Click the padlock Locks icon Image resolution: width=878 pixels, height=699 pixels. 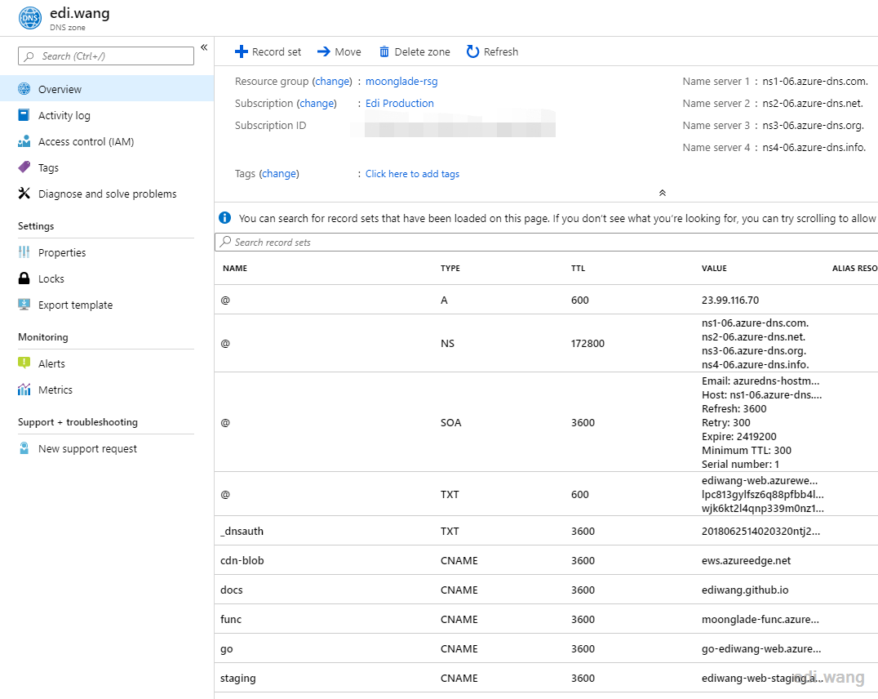click(24, 278)
